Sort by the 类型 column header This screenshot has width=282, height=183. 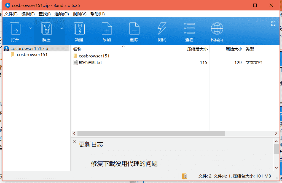[x=250, y=49]
